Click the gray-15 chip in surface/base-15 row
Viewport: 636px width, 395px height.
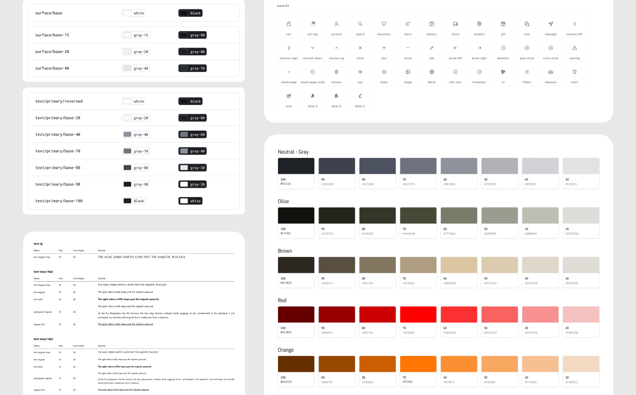pyautogui.click(x=136, y=35)
